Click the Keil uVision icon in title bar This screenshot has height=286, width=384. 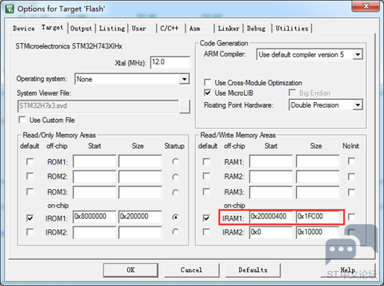click(x=10, y=9)
